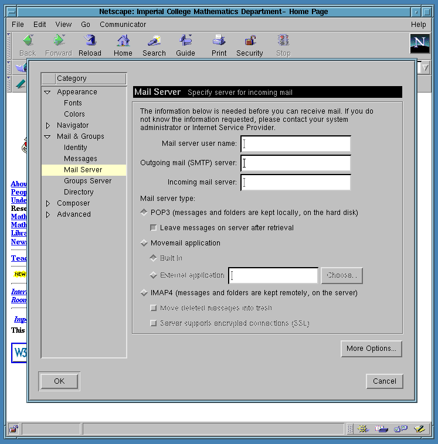Choose External application movemail option
Screen dimensions: 438x444
click(x=154, y=275)
